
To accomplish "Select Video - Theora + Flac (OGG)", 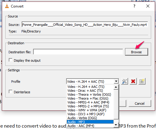I will pyautogui.click(x=90, y=98).
